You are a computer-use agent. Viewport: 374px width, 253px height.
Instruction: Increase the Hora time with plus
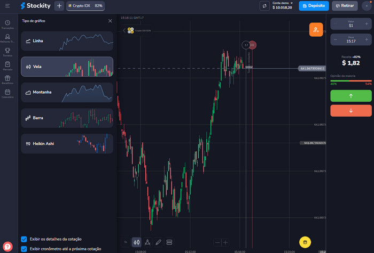(x=367, y=39)
